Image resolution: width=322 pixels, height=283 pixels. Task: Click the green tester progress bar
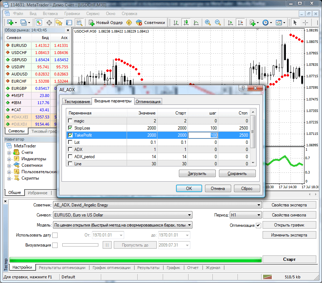pos(136,260)
